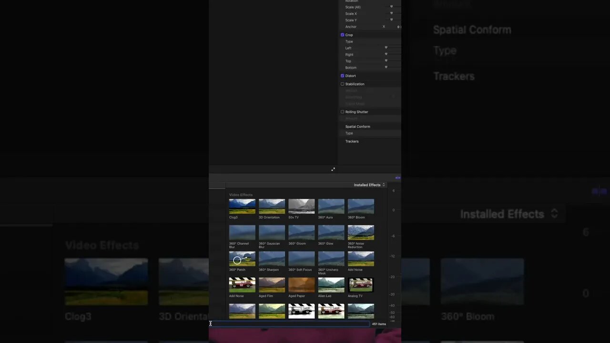Disable the Distort checkbox
Viewport: 610px width, 343px height.
point(342,76)
